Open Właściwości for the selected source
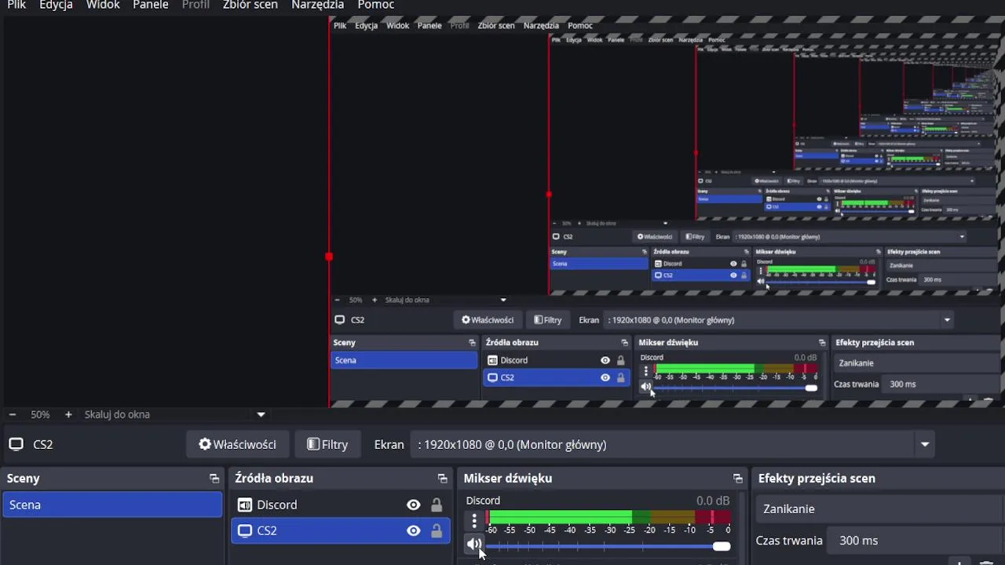 click(237, 444)
